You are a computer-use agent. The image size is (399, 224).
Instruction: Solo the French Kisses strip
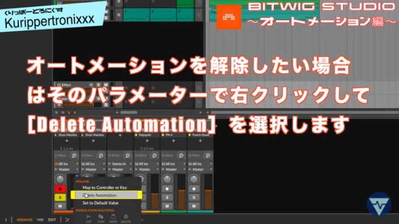point(194,197)
